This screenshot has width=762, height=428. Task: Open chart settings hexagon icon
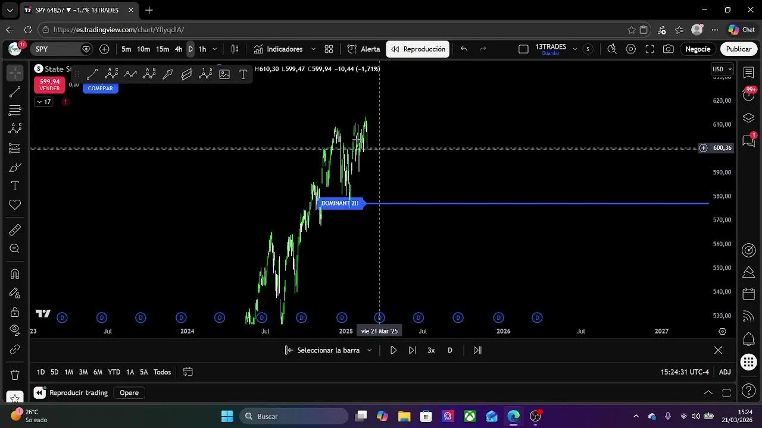tap(631, 49)
